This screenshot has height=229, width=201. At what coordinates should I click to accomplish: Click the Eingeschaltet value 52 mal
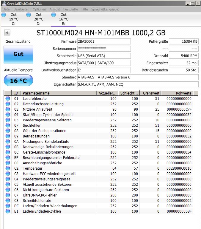(x=184, y=63)
